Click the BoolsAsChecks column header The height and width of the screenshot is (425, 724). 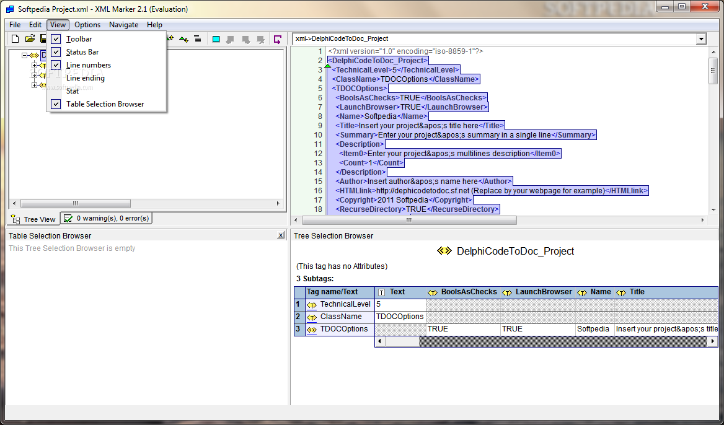[469, 292]
